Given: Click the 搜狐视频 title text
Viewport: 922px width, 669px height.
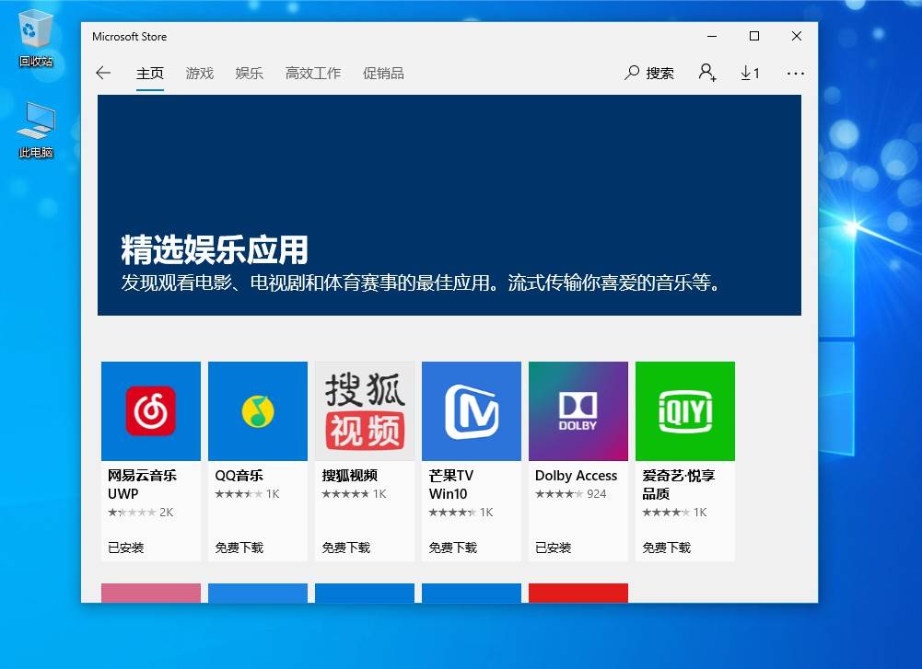Looking at the screenshot, I should click(349, 475).
